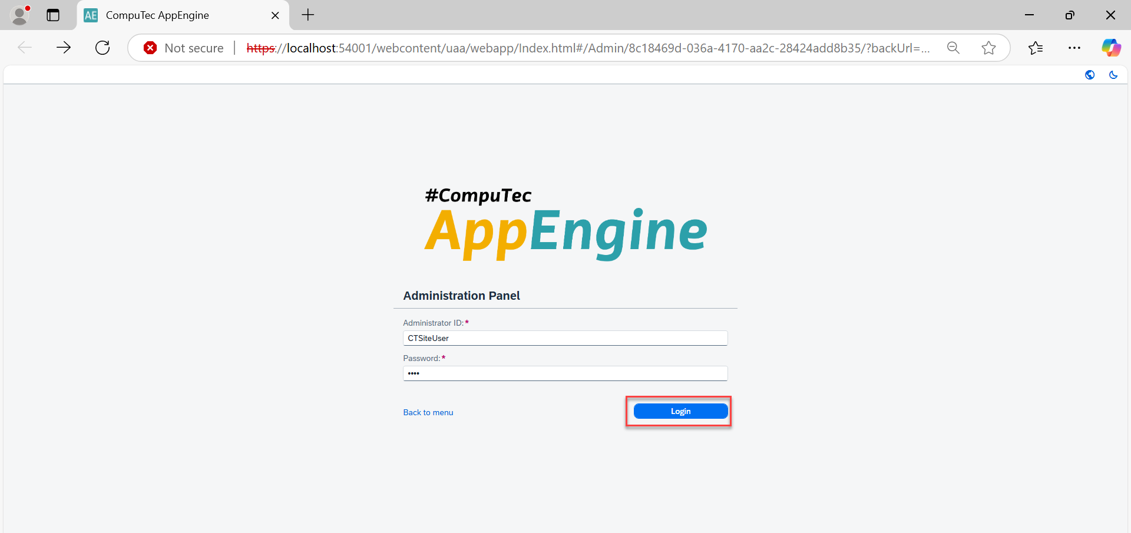
Task: Open a new tab with plus icon
Action: click(308, 15)
